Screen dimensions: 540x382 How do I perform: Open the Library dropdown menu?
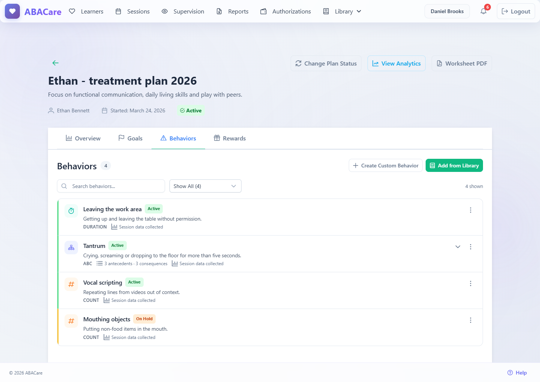(342, 11)
